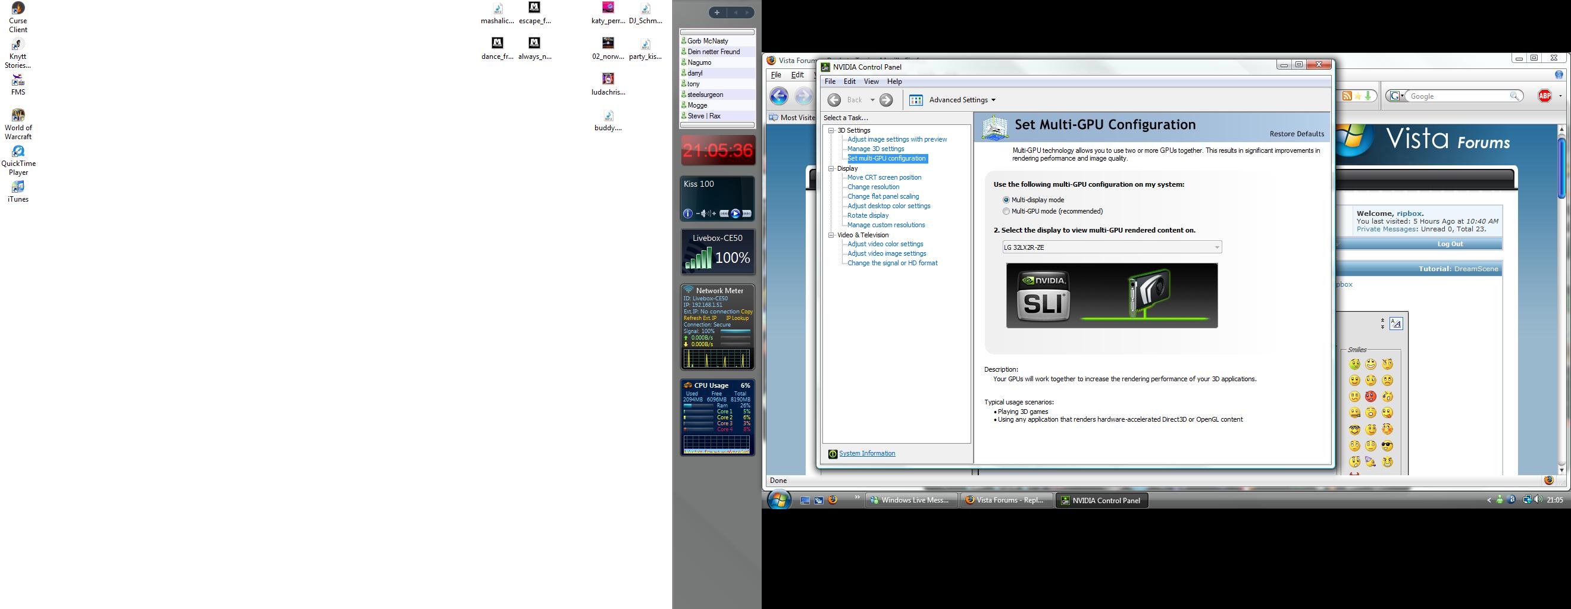Click the taskbar volume speaker icon
Viewport: 1571px width, 609px height.
coord(1538,499)
